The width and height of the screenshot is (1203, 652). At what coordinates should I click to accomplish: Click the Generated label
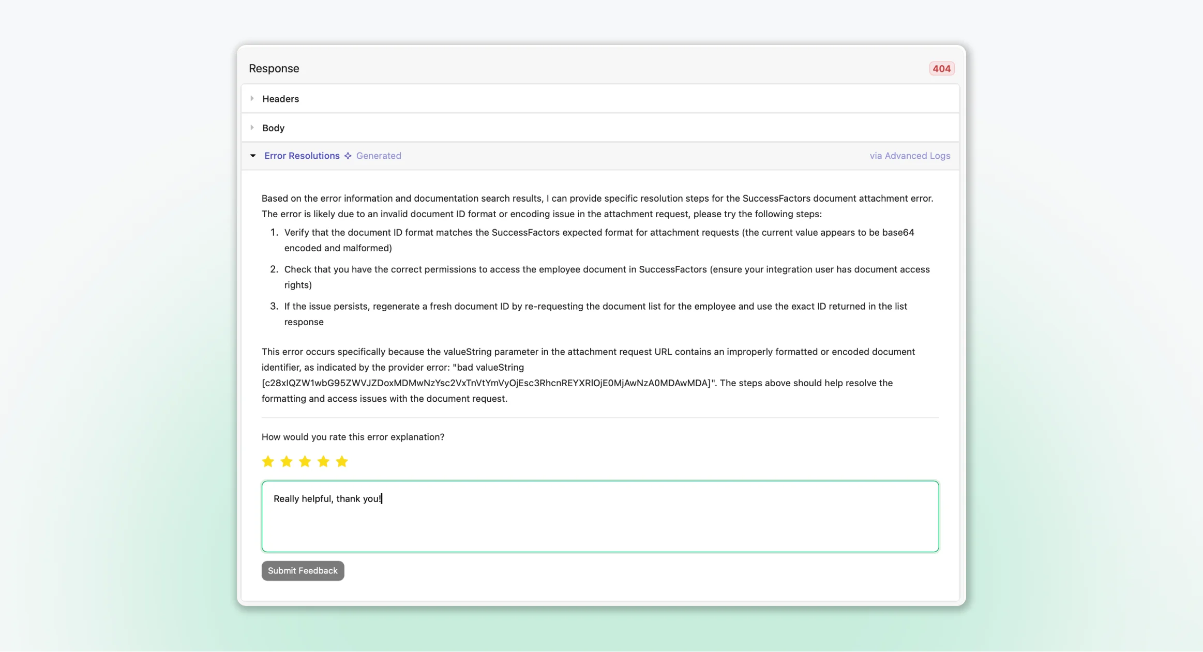pyautogui.click(x=379, y=156)
